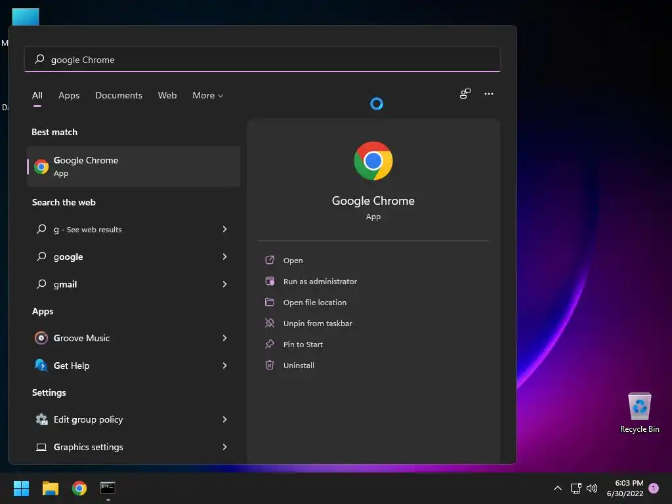This screenshot has height=504, width=672.
Task: Click 'Groove Music' app result text
Action: [81, 338]
